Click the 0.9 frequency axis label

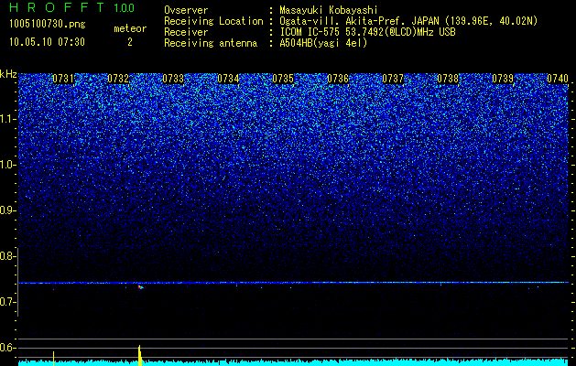pos(8,210)
